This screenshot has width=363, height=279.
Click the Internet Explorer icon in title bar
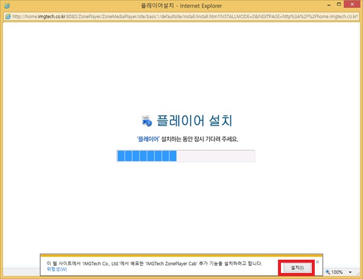[6, 5]
